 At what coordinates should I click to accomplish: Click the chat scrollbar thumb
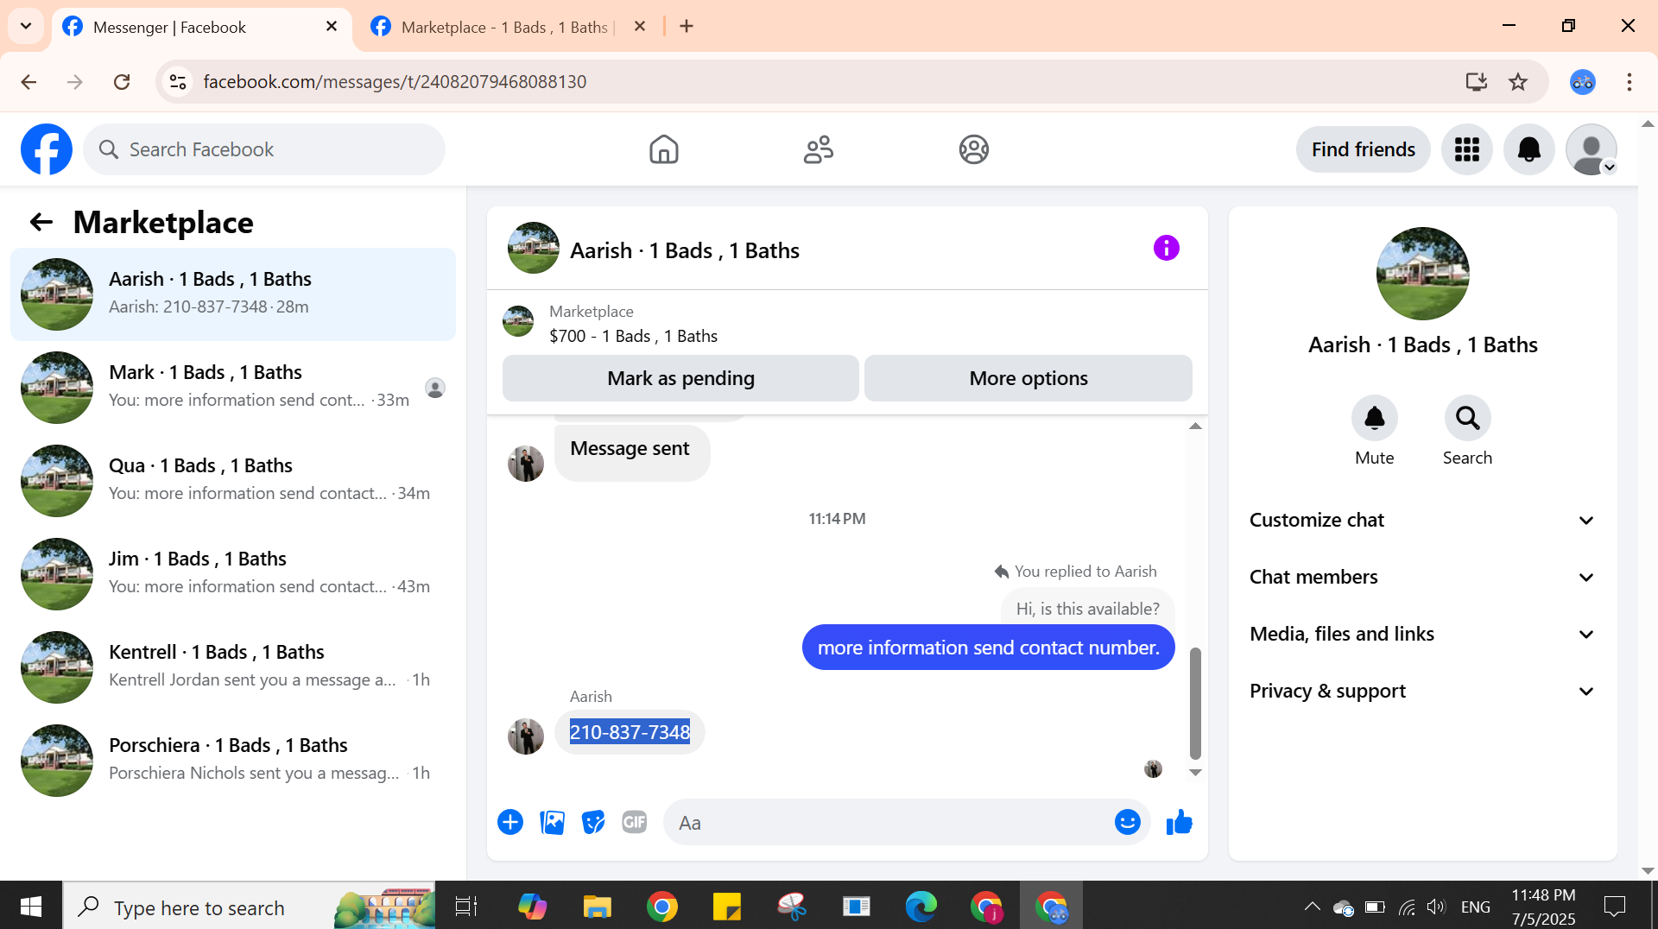(1195, 703)
